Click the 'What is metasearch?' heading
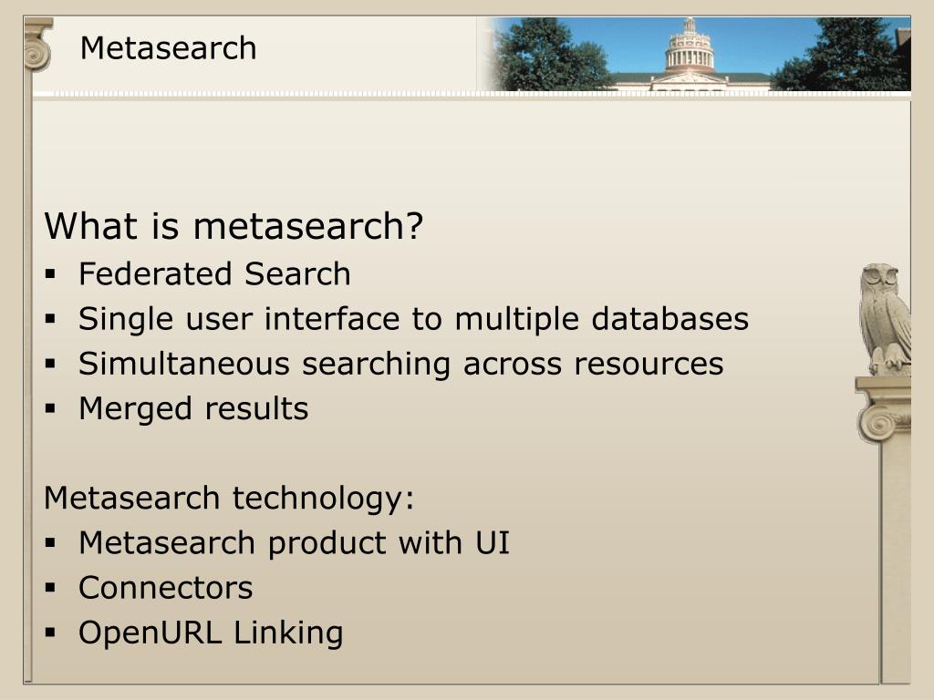The image size is (934, 700). 233,226
